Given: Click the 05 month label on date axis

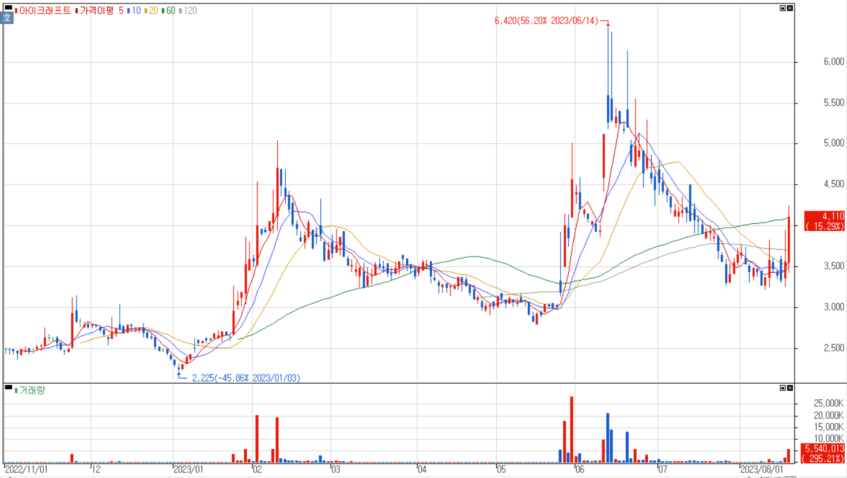Looking at the screenshot, I should [x=501, y=469].
